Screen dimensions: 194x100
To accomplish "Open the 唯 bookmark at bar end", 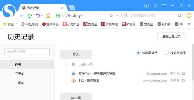I will 179,24.
